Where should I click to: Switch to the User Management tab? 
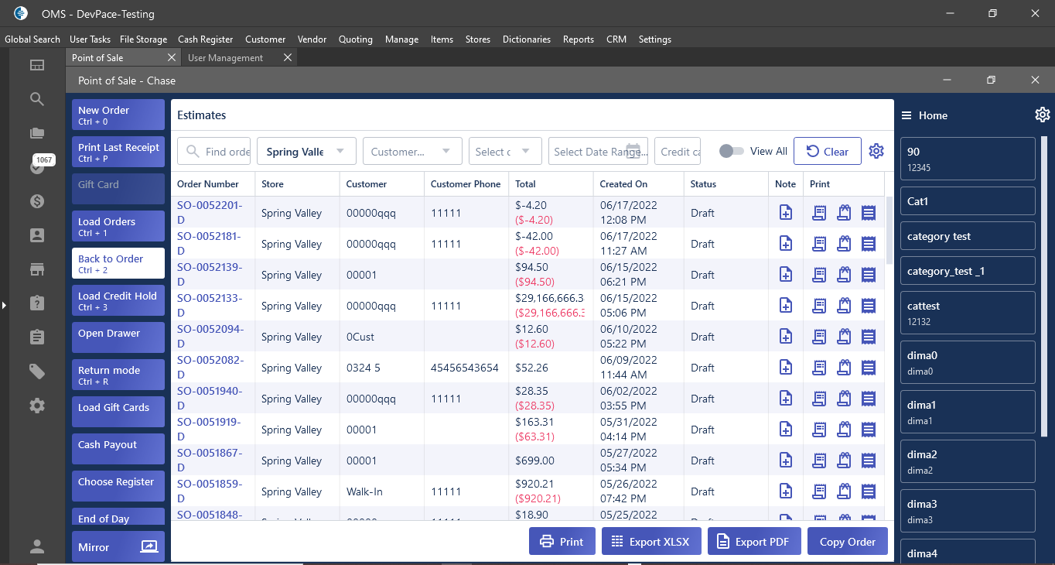point(225,58)
